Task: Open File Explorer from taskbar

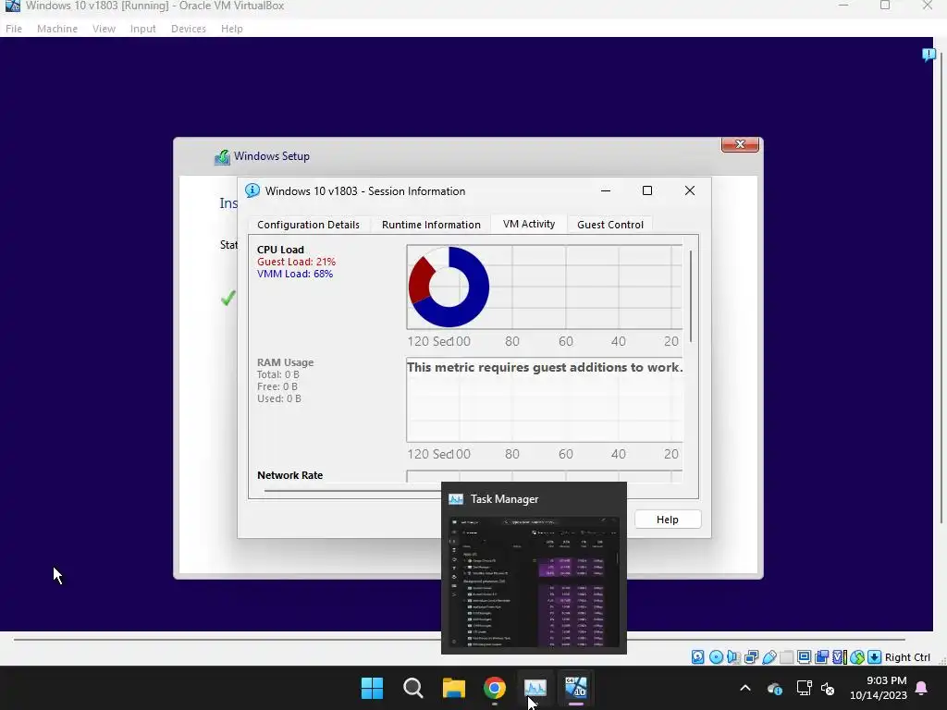Action: (x=453, y=688)
